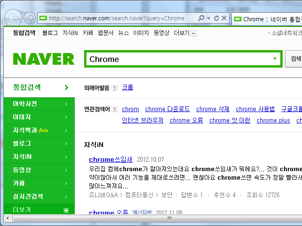Image resolution: width=302 pixels, height=226 pixels.
Task: Click the 쥬니버Q&A category text
Action: click(104, 195)
